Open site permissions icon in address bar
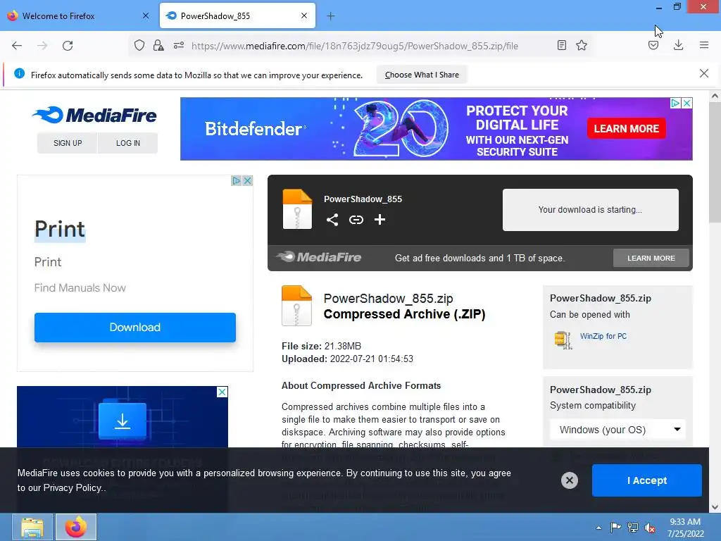Screen dimensions: 721x541 click(179, 45)
